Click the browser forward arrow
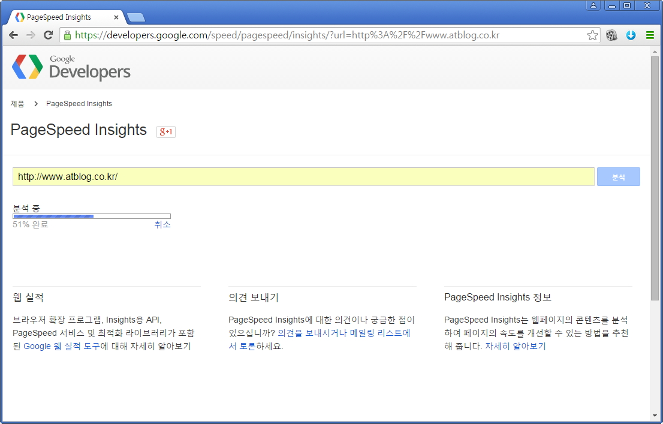 (31, 35)
